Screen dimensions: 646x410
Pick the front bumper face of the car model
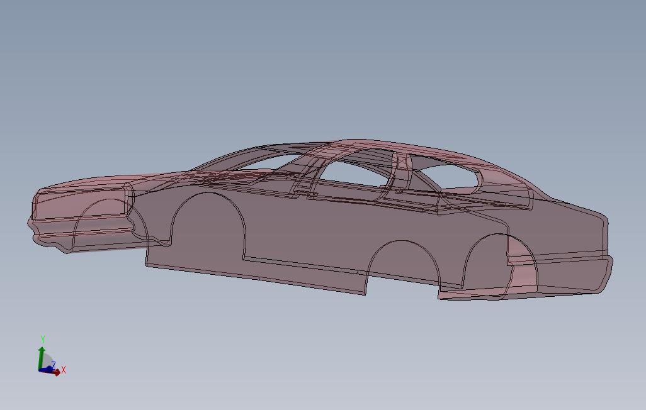(82, 233)
